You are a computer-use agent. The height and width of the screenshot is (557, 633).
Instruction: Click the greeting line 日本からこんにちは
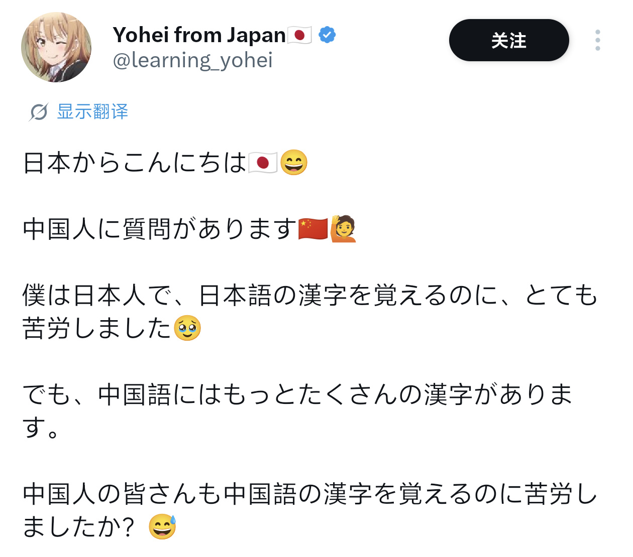(x=135, y=163)
